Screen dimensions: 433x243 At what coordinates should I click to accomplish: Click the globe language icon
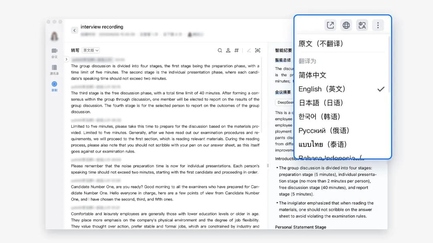346,25
